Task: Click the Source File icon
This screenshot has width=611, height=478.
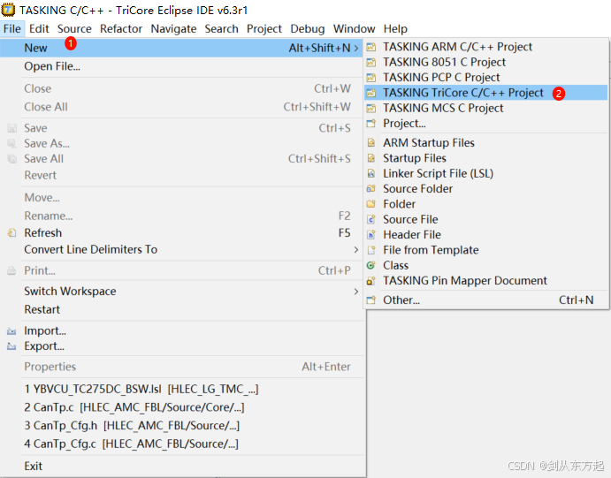Action: pos(371,219)
